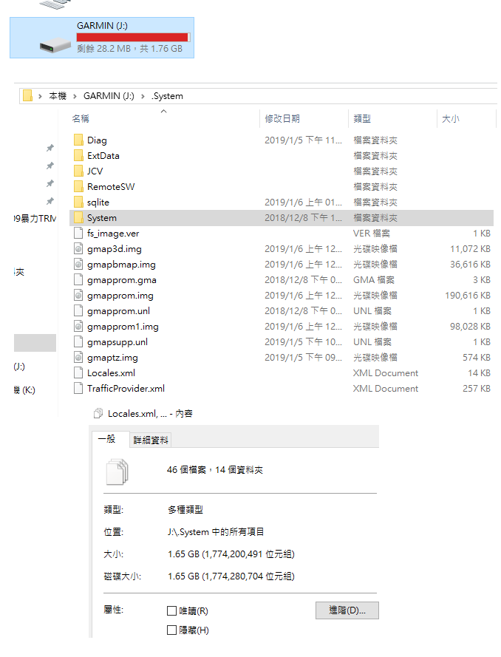Click the 257 KB size value
501x657 pixels.
(x=477, y=388)
